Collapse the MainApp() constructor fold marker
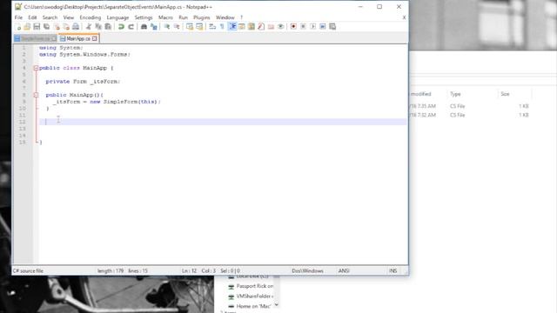This screenshot has height=313, width=557. (36, 95)
